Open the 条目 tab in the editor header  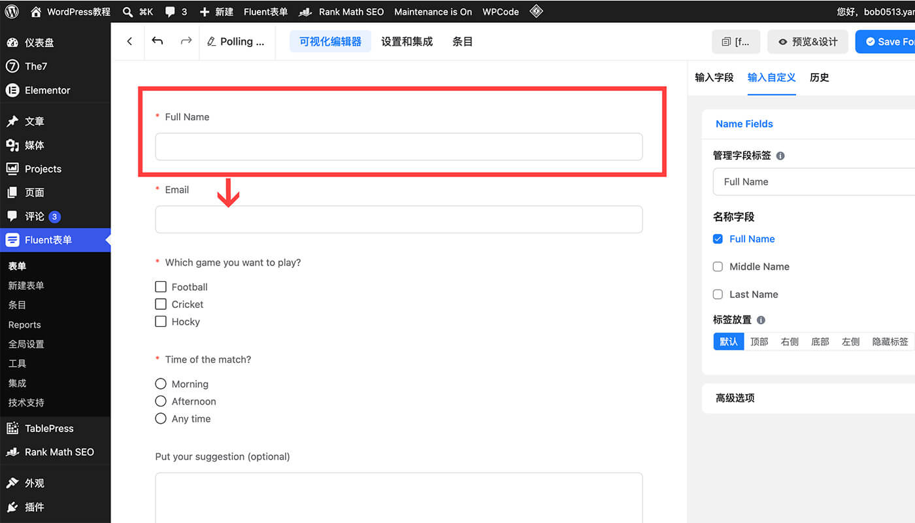(x=463, y=41)
